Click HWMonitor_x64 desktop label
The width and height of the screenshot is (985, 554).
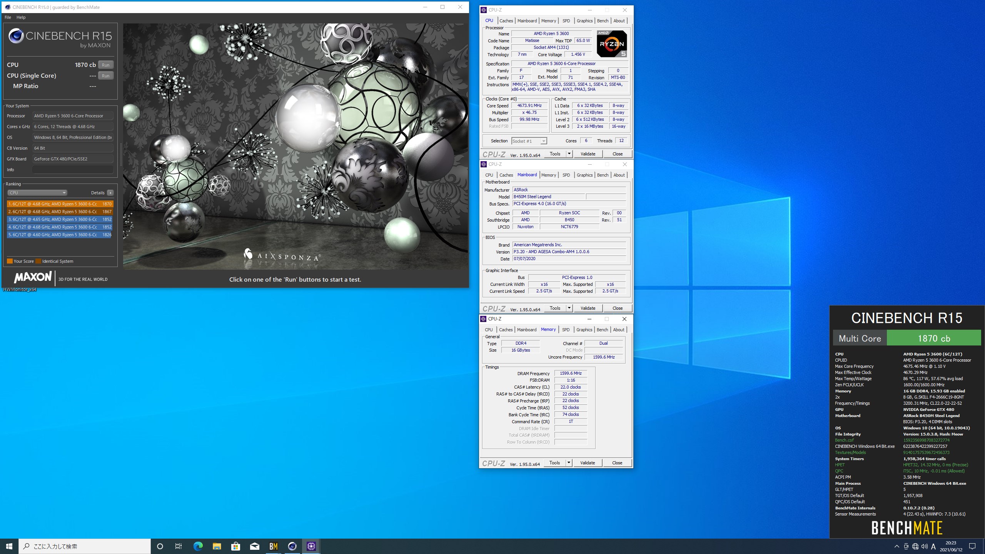[20, 290]
